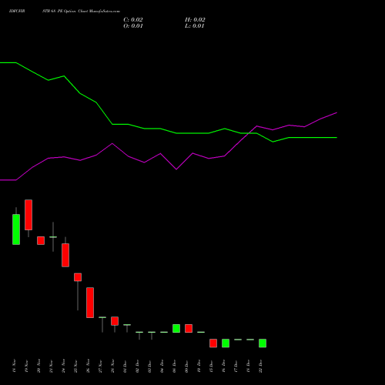
Task: Click the green candlestick for 08 Dec
Action: point(176,328)
